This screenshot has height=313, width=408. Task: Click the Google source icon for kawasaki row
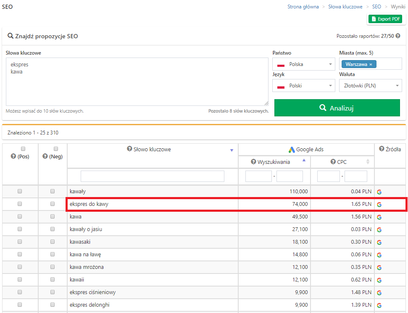point(379,242)
